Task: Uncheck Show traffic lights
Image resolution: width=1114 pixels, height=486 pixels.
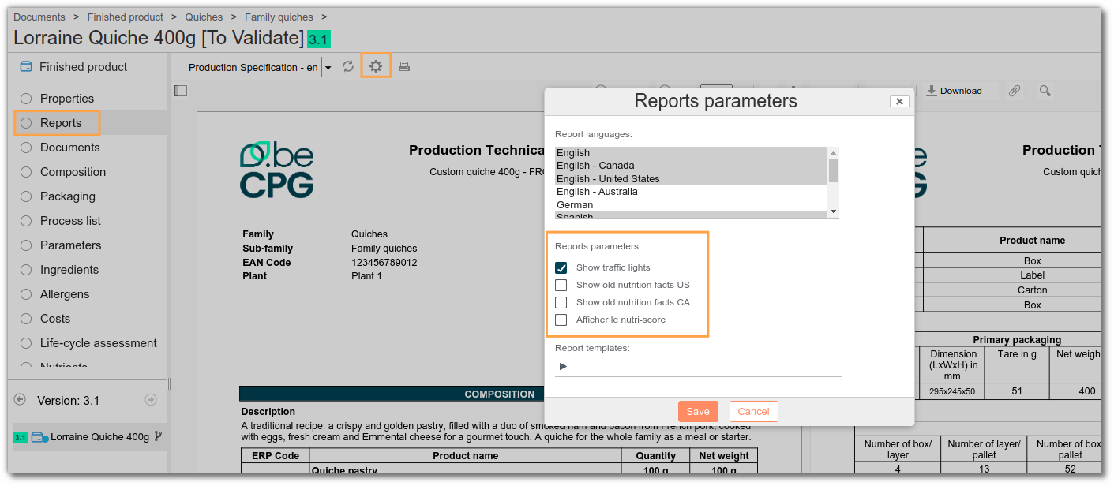Action: [x=561, y=267]
